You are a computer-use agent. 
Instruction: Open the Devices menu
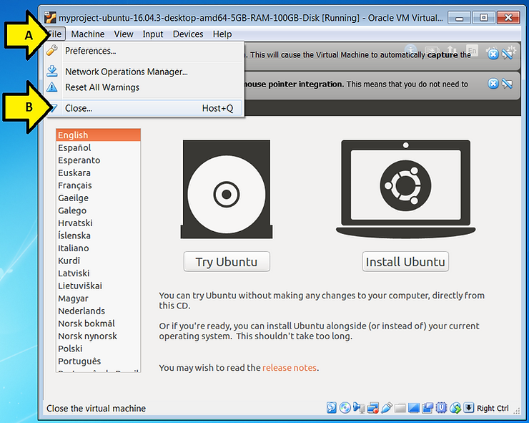(x=188, y=34)
